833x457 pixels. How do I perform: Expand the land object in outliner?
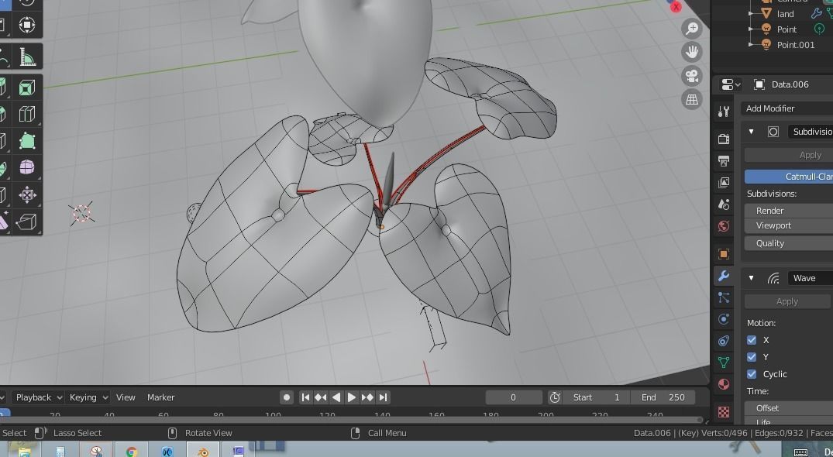coord(751,14)
